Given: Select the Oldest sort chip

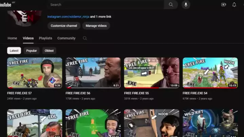Looking at the screenshot, I should tap(49, 51).
